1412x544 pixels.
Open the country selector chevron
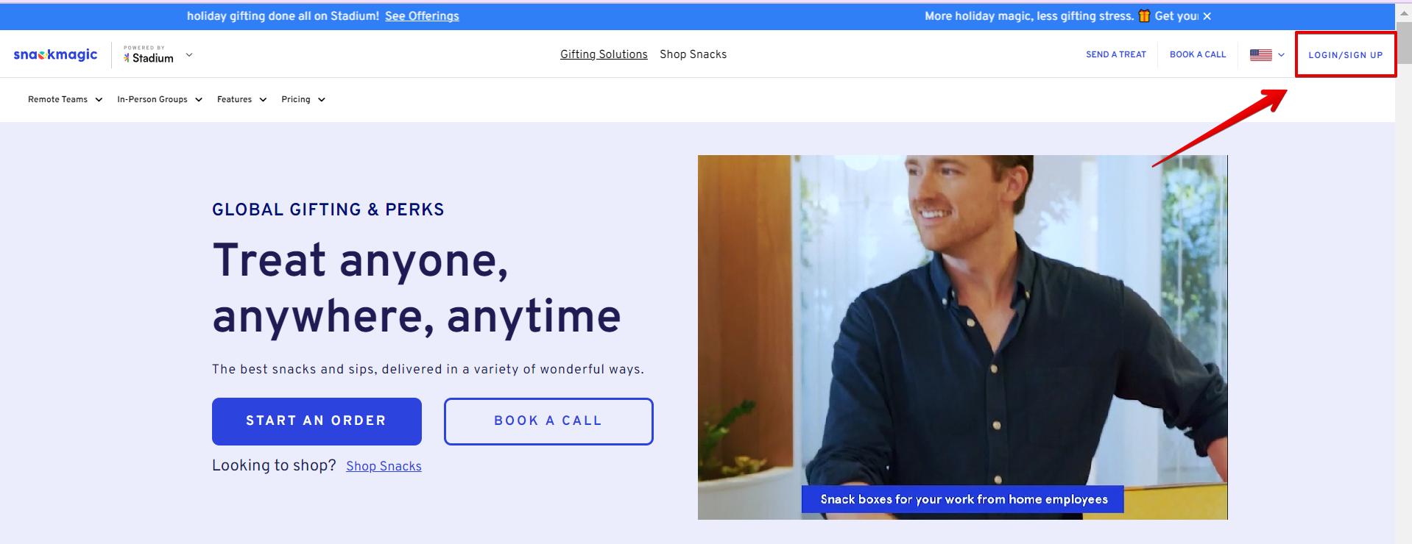(1281, 54)
